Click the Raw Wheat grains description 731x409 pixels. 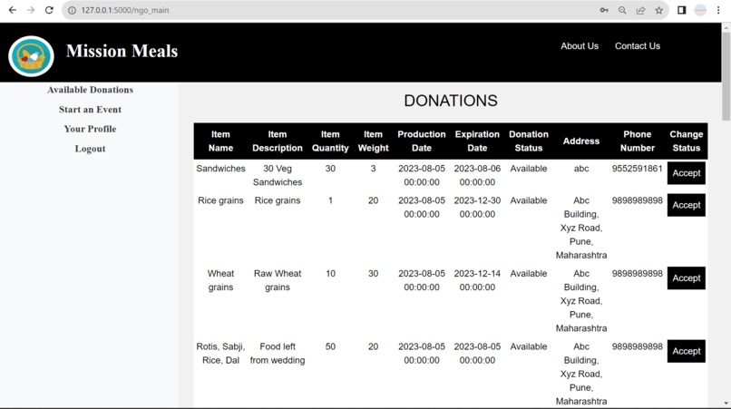click(278, 280)
